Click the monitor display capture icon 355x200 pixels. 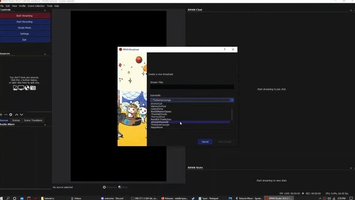coord(21,88)
